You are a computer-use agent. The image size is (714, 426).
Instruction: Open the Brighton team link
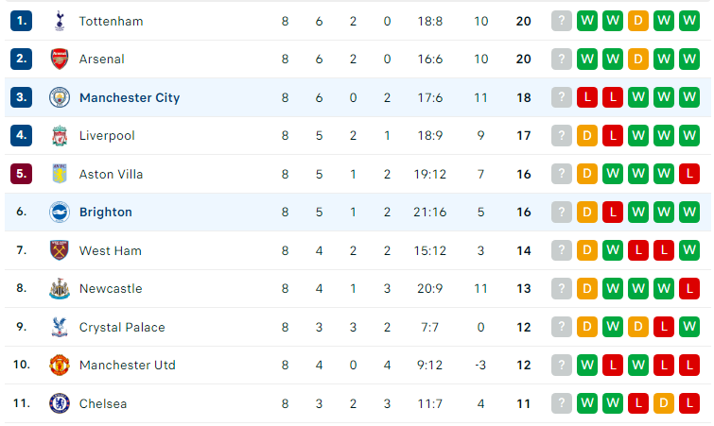coord(106,213)
